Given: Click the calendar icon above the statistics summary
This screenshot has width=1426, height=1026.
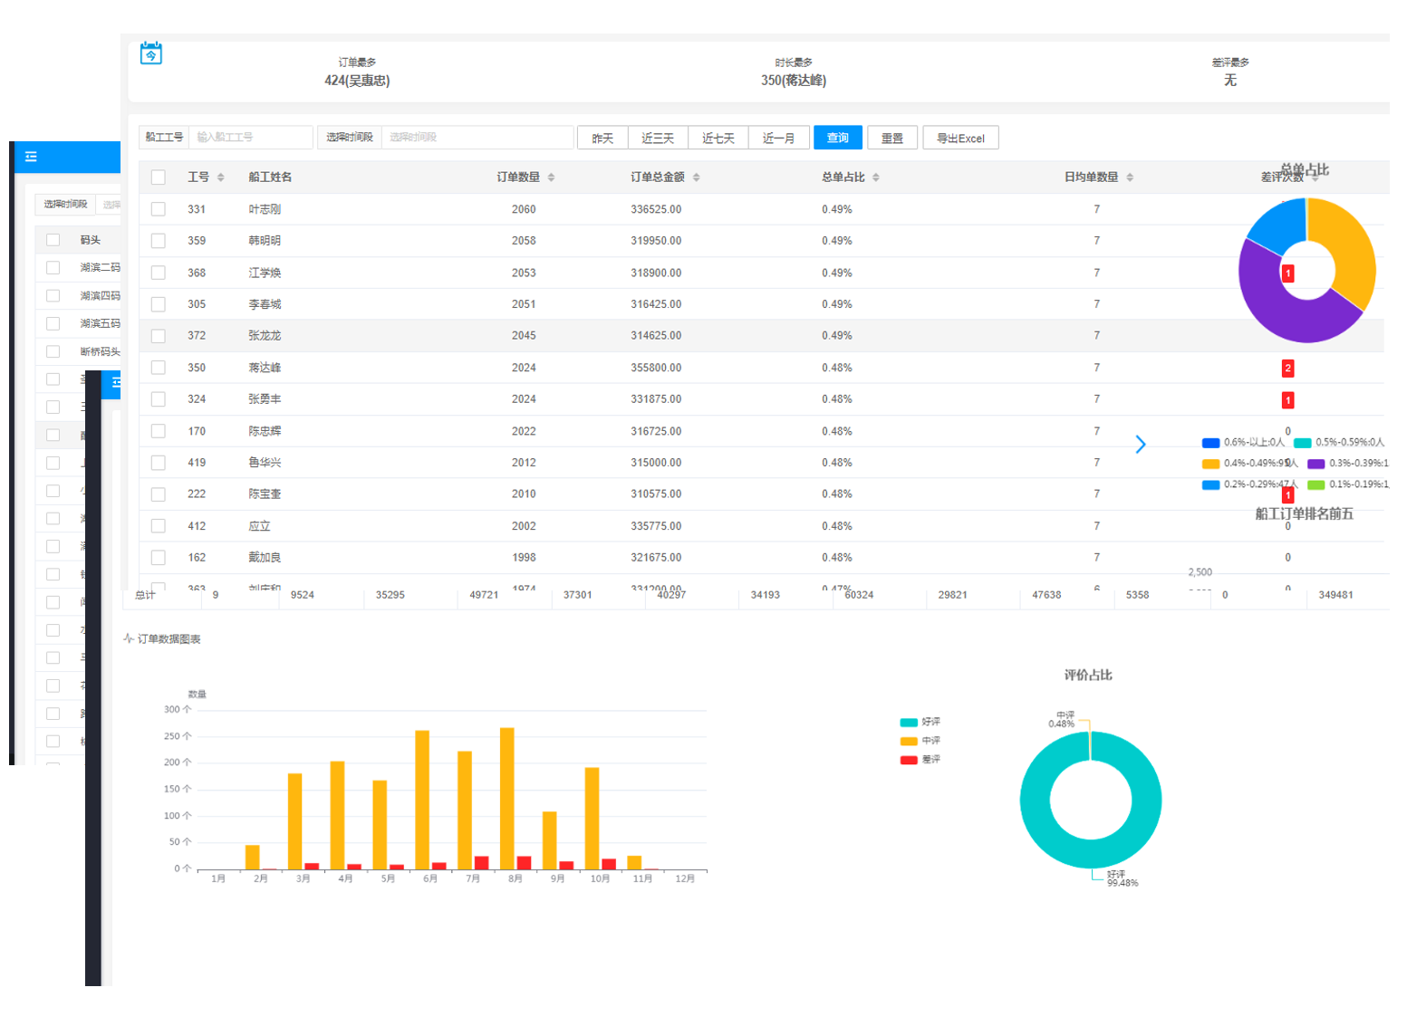Looking at the screenshot, I should coord(151,53).
